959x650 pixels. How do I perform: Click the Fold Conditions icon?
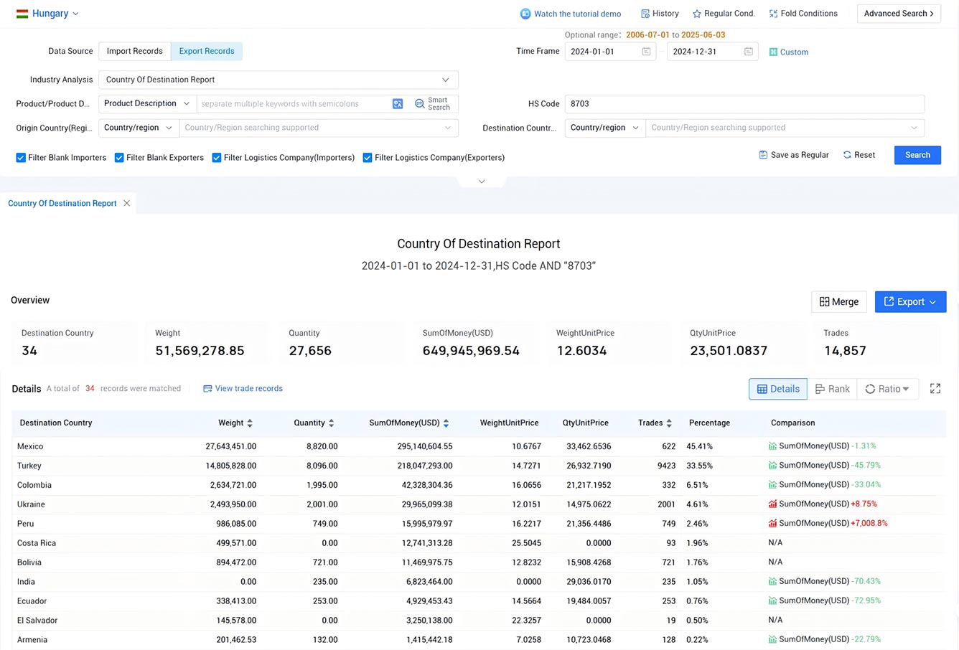point(773,13)
